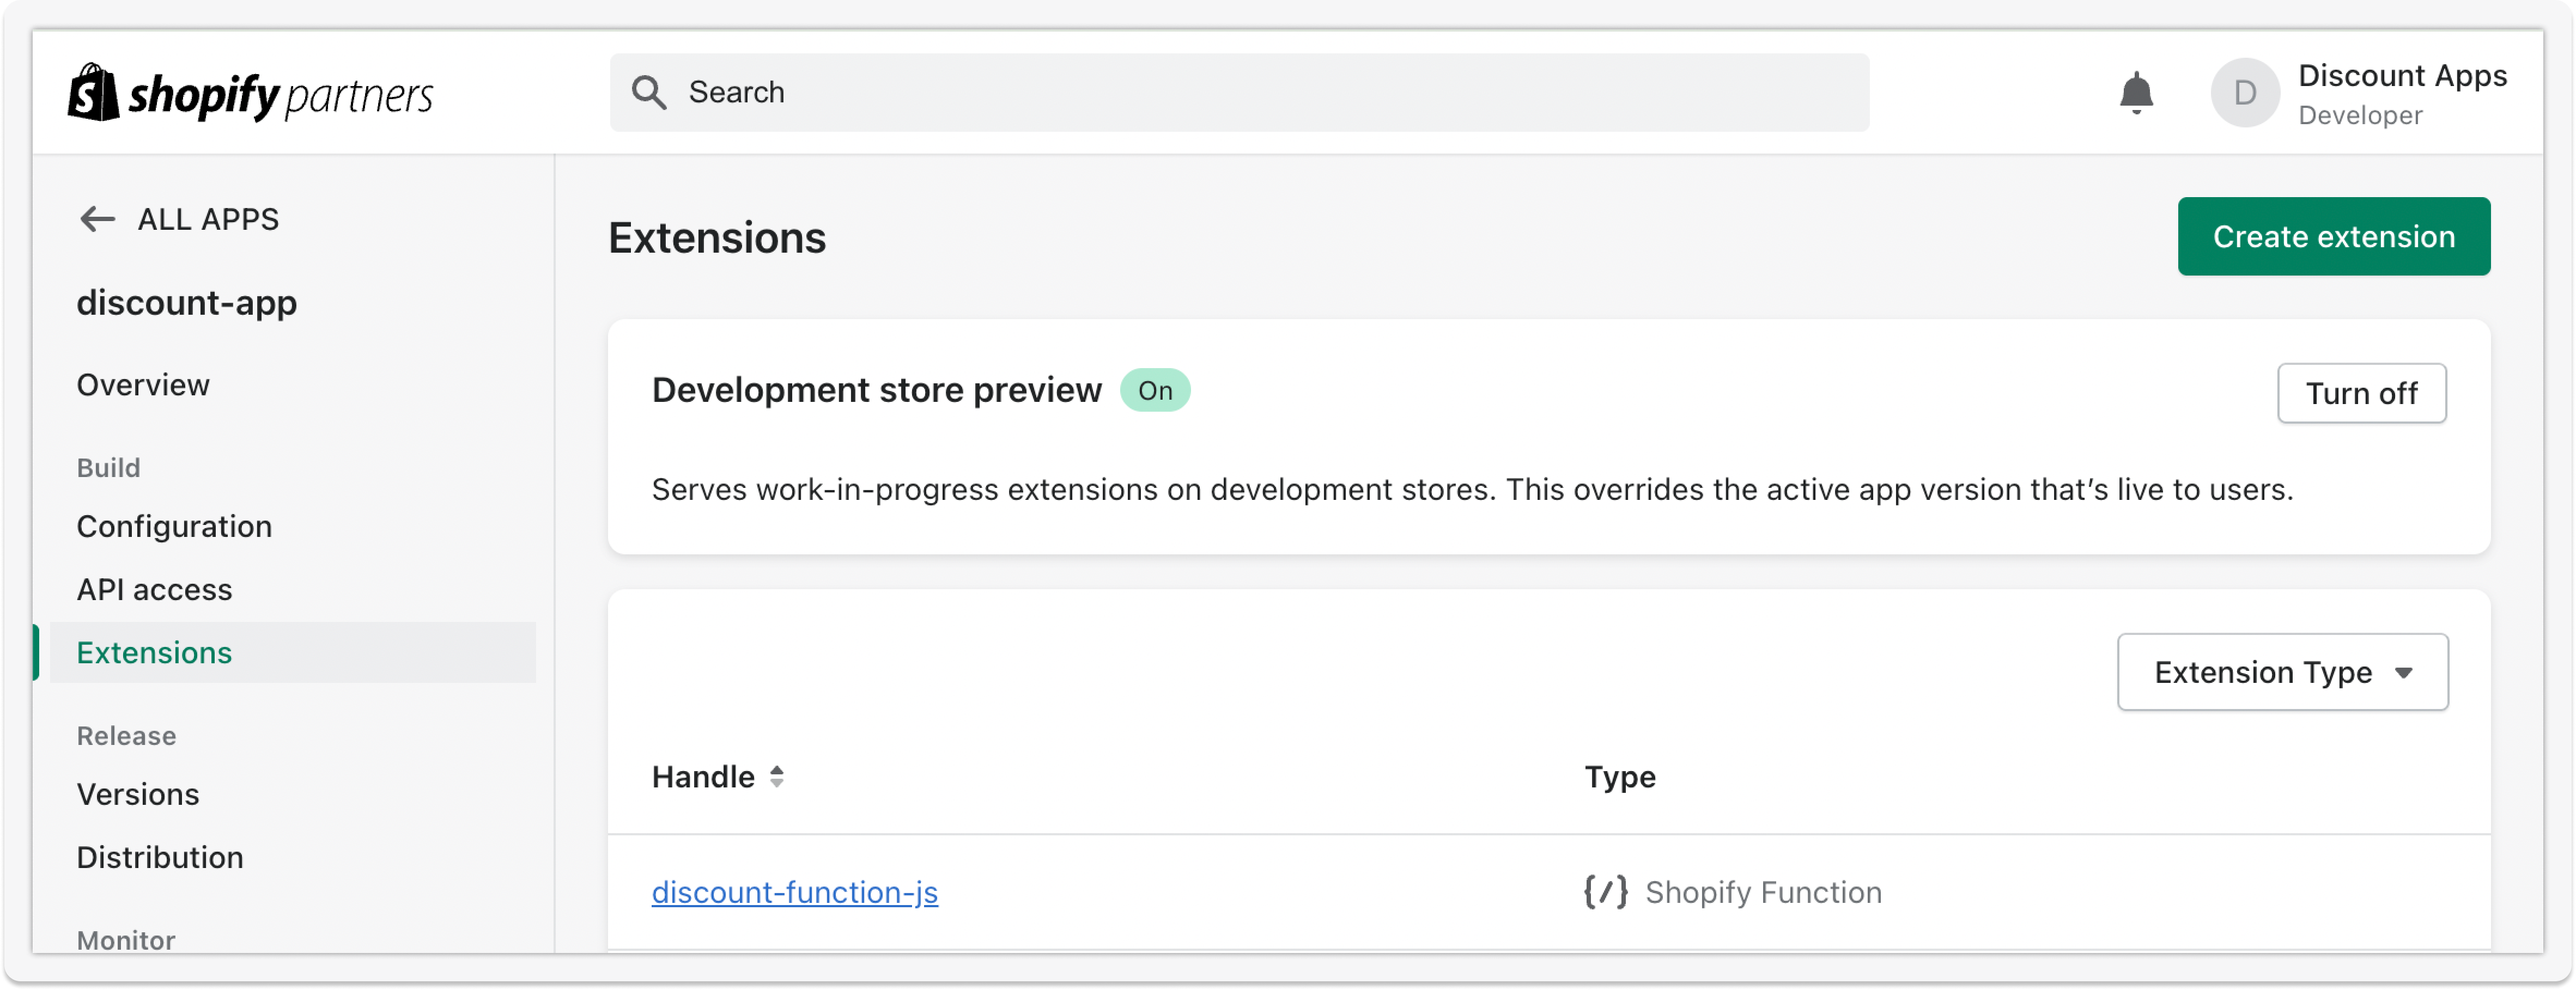This screenshot has height=990, width=2576.
Task: Open notifications bell
Action: pos(2136,93)
